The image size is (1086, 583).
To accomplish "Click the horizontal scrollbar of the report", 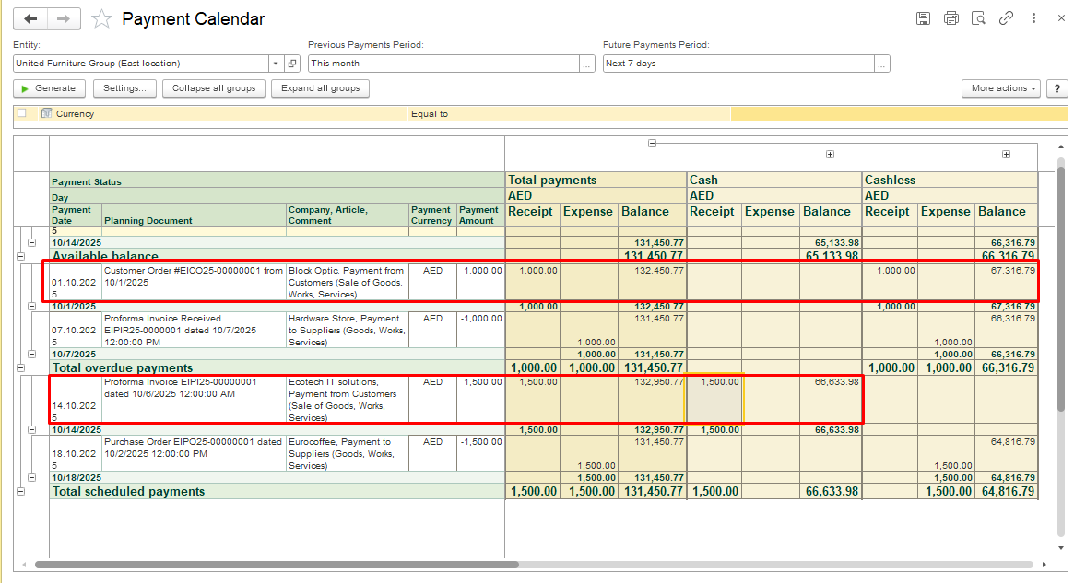I will [x=277, y=565].
